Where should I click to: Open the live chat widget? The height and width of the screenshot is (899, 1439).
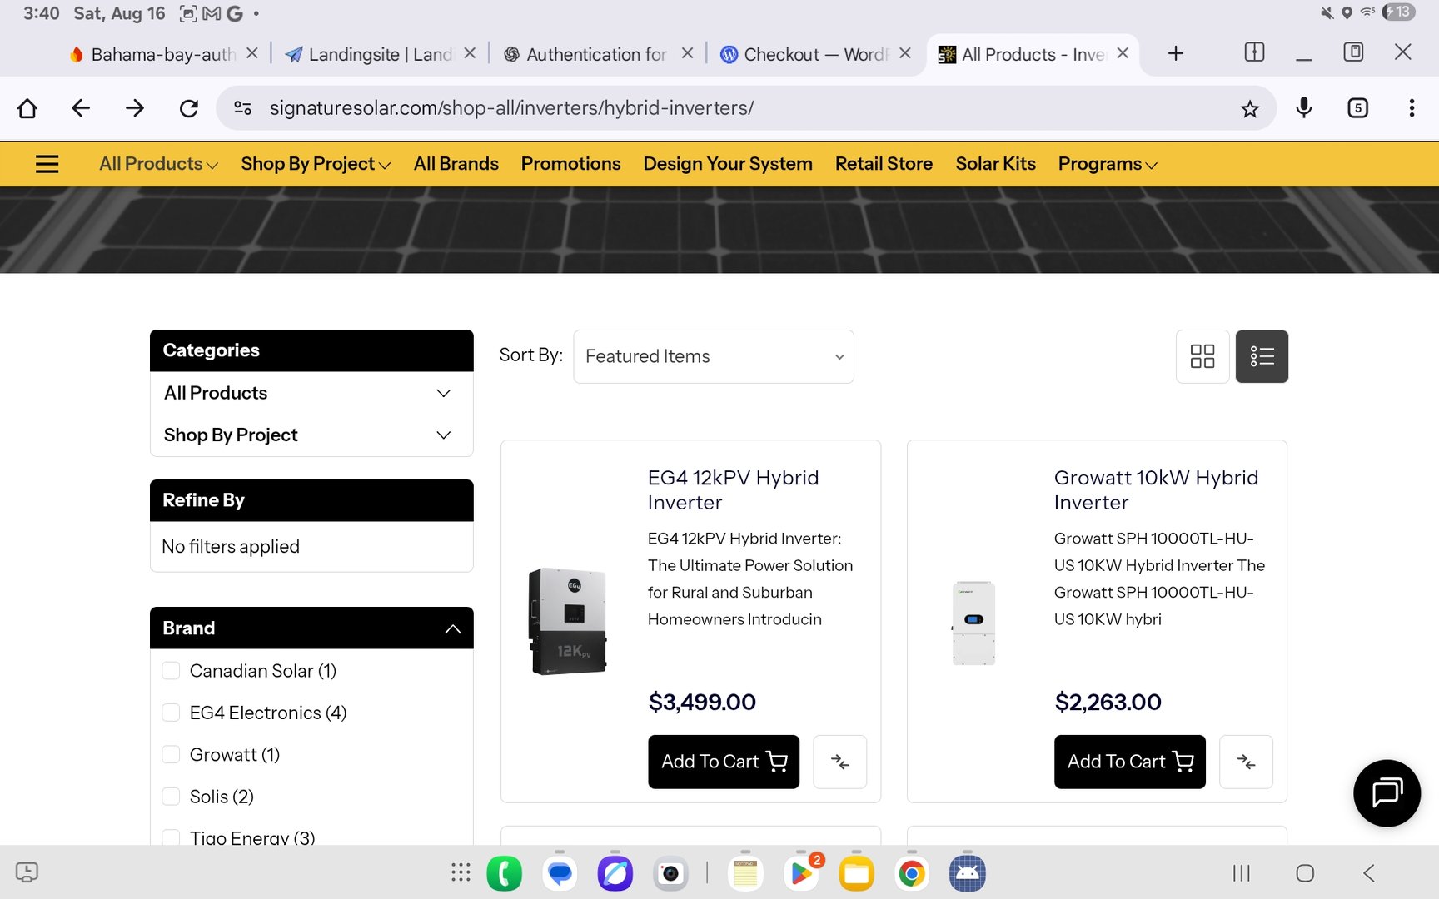click(x=1387, y=793)
